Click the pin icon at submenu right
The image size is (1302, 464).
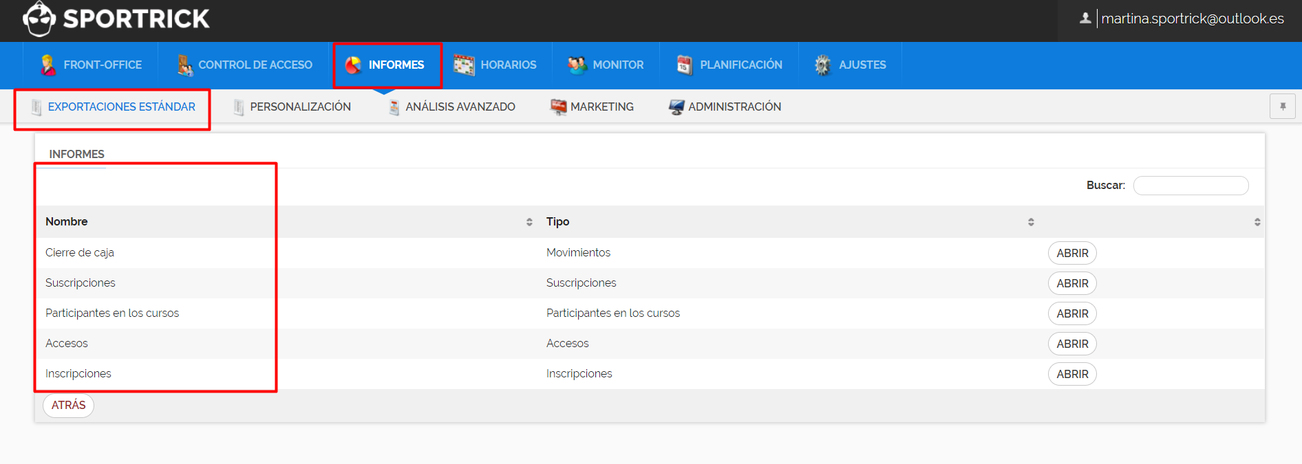coord(1283,107)
